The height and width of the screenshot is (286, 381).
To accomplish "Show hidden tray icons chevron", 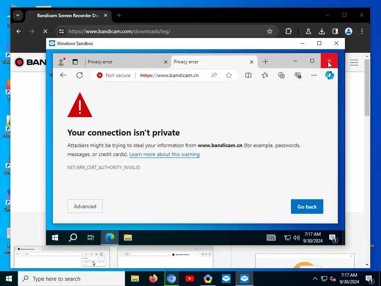I will click(x=315, y=279).
